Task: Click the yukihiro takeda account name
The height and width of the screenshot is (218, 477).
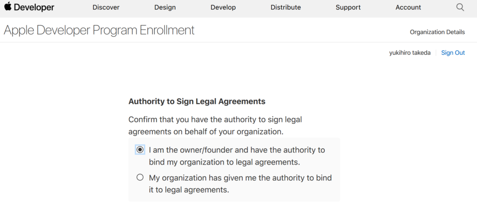Action: pyautogui.click(x=410, y=53)
